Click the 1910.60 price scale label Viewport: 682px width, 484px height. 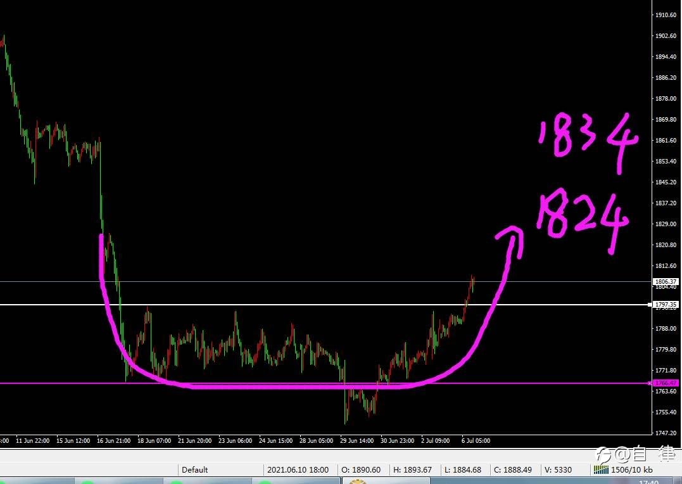coord(666,15)
